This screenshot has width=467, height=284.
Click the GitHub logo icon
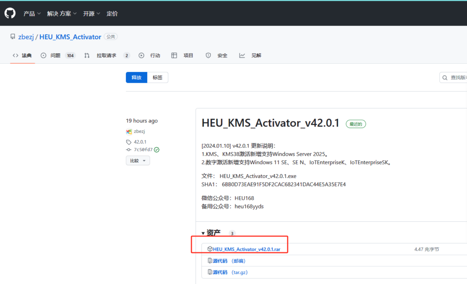point(10,13)
